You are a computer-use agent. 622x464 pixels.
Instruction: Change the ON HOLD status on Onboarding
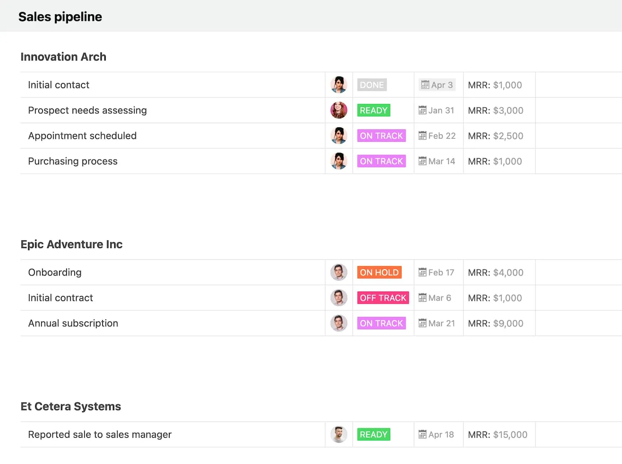tap(379, 272)
